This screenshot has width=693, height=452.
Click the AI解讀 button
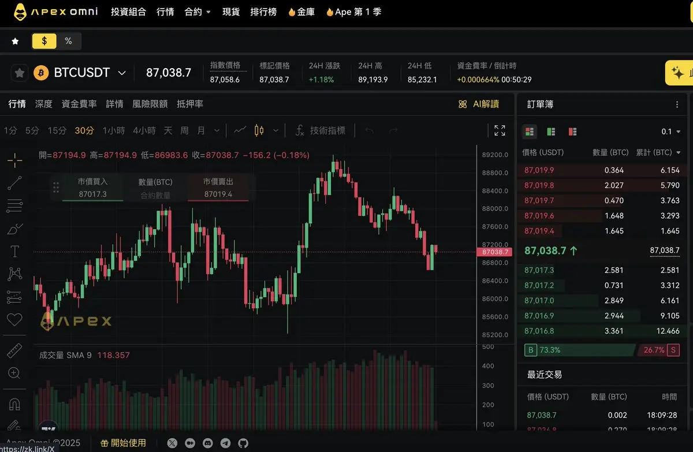479,104
